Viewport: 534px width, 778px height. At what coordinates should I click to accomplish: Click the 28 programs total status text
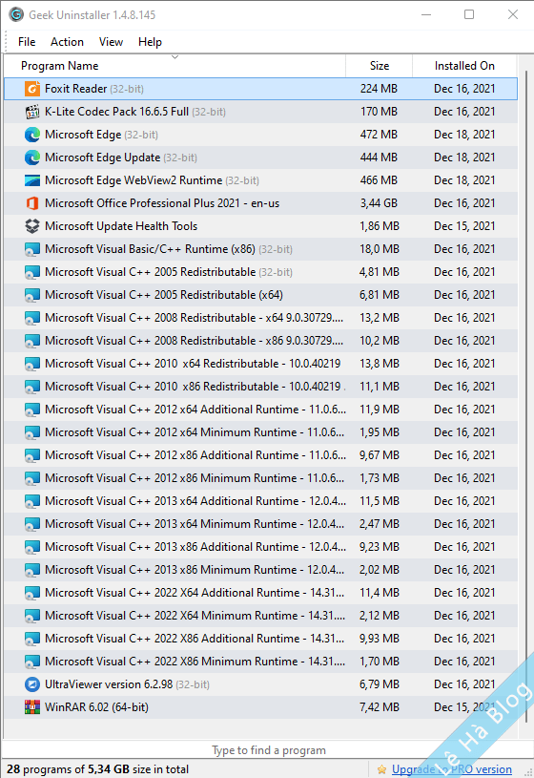coord(97,769)
